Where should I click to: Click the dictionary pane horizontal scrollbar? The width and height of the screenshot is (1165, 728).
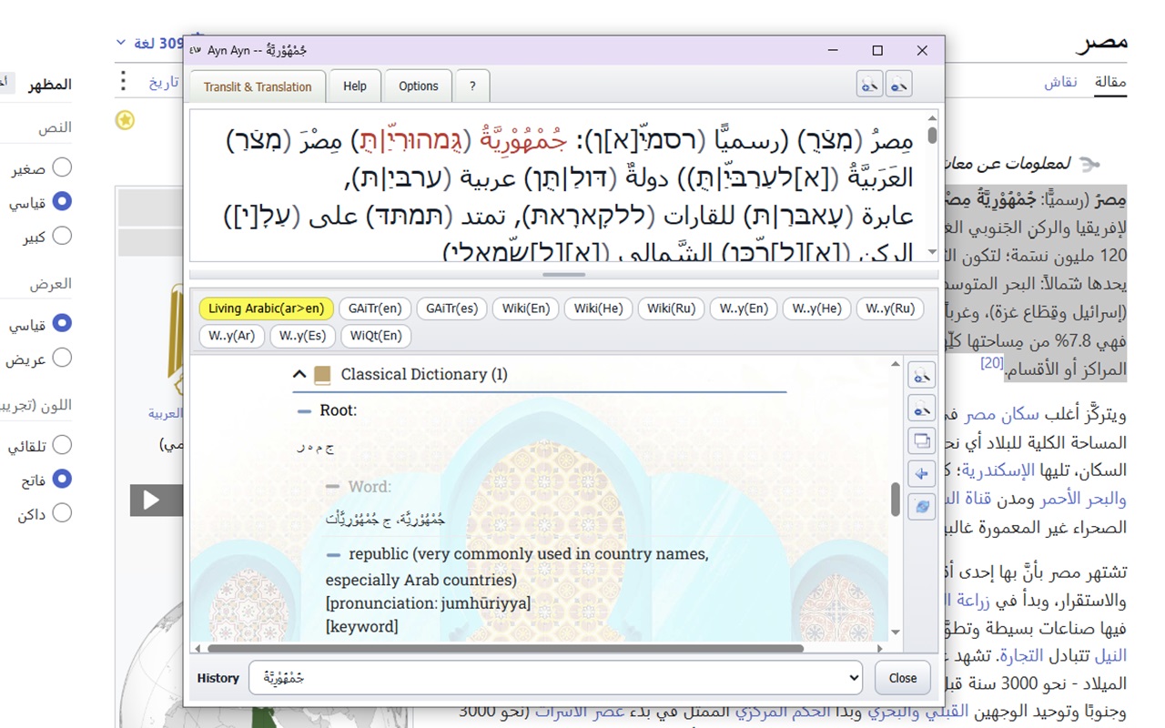505,649
